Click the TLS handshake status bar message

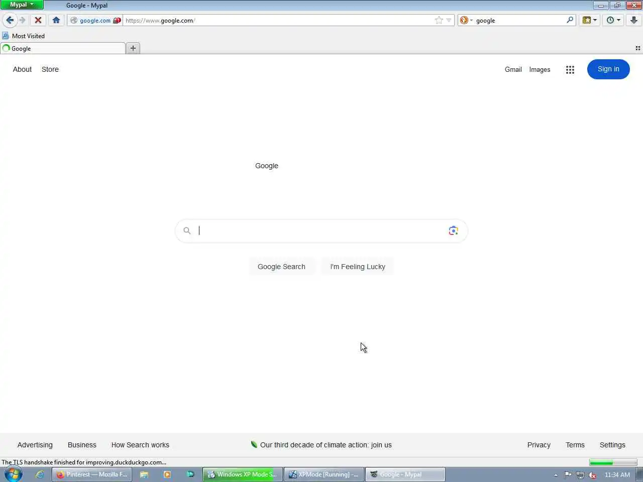[x=84, y=462]
